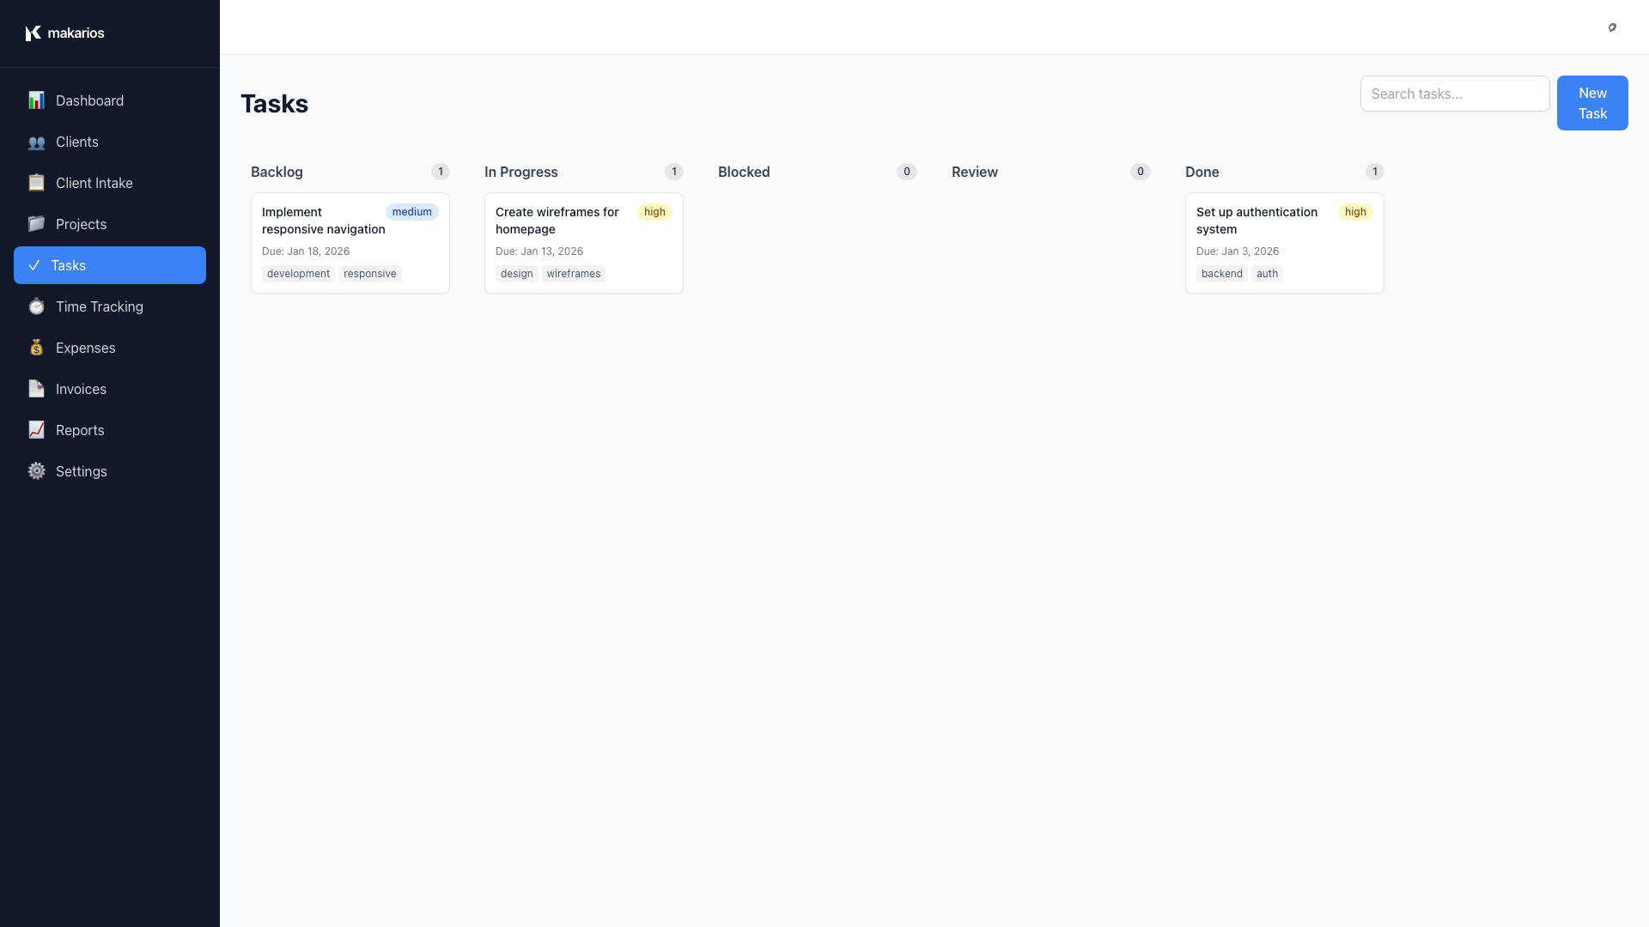1649x927 pixels.
Task: Click the Backlog column count badge
Action: 441,172
